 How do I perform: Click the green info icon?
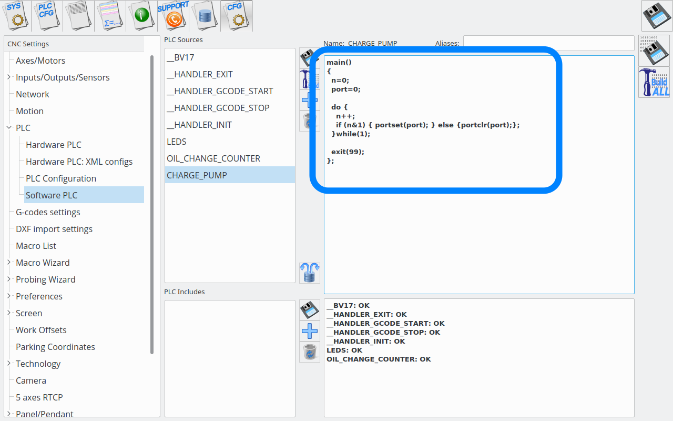pyautogui.click(x=142, y=16)
